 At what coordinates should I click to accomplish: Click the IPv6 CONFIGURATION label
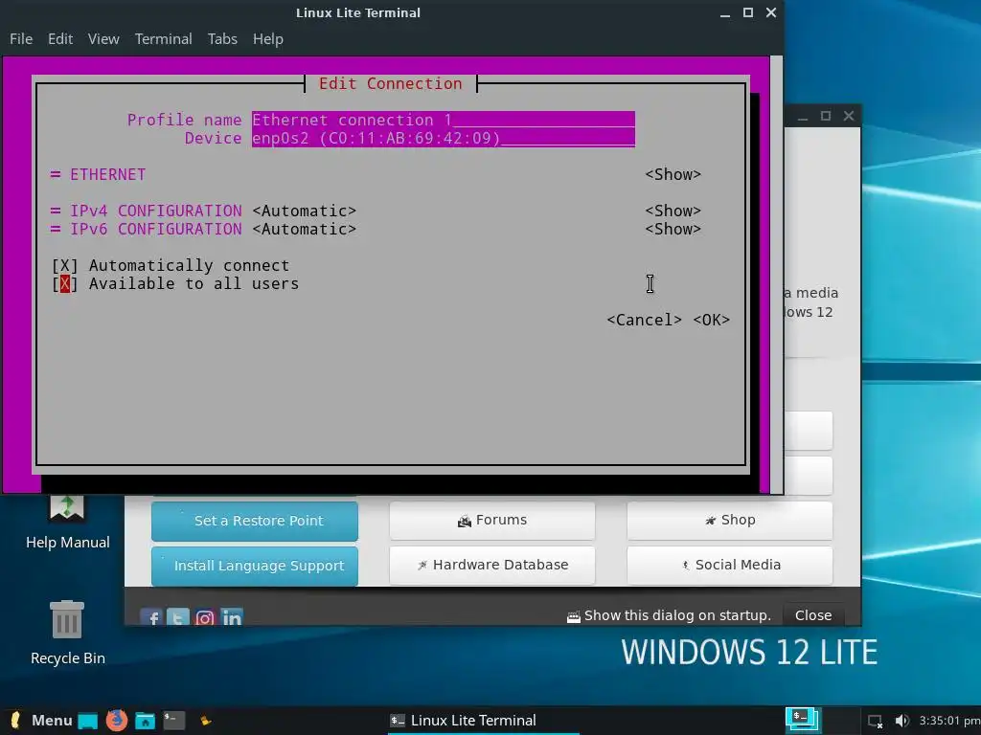click(x=156, y=229)
